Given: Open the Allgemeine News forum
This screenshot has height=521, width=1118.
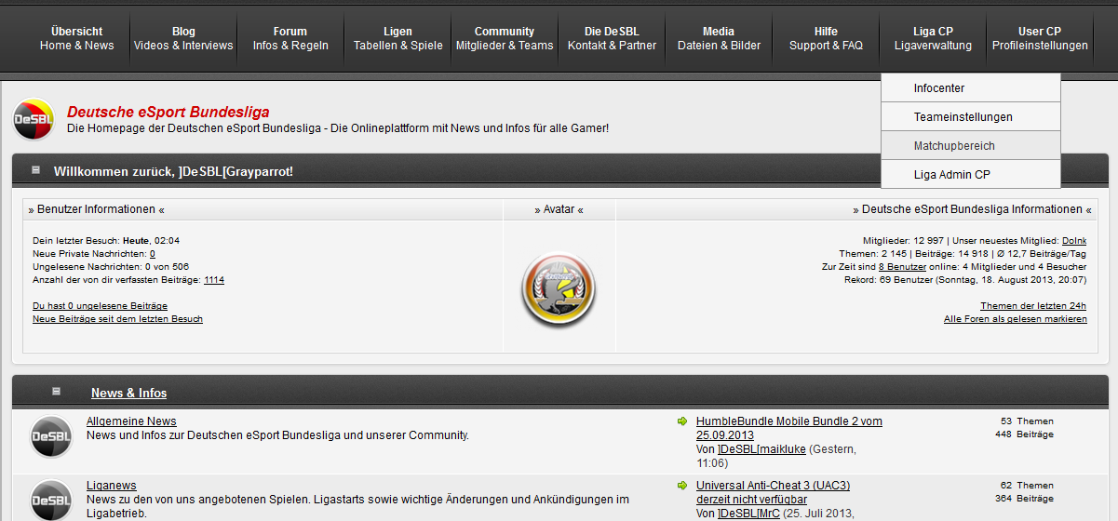Looking at the screenshot, I should (x=131, y=421).
